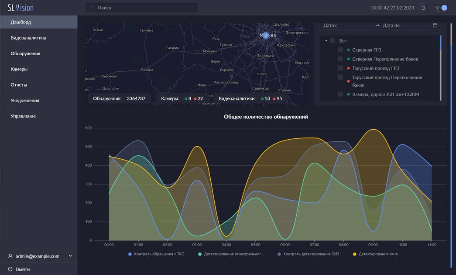This screenshot has width=456, height=275.
Task: Click the SL Vision logo
Action: pos(21,8)
